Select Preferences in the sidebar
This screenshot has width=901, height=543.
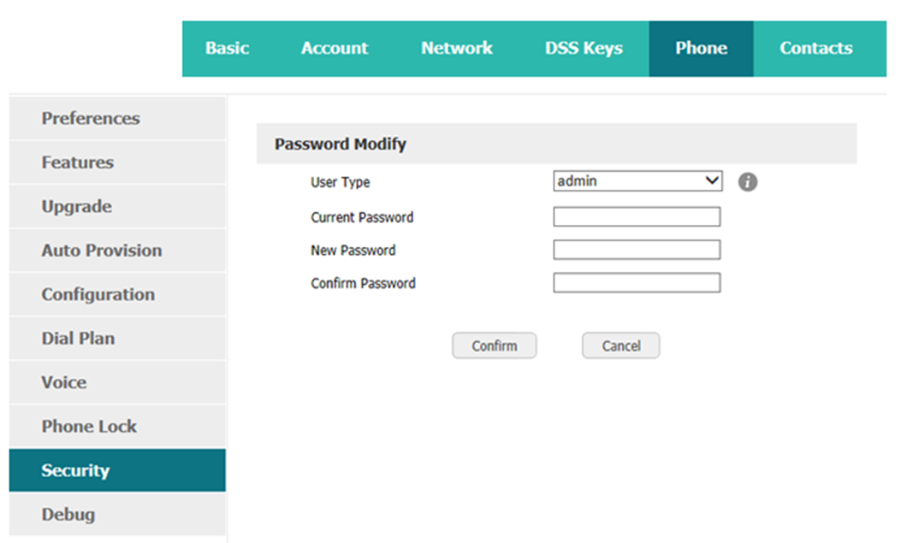[x=117, y=118]
